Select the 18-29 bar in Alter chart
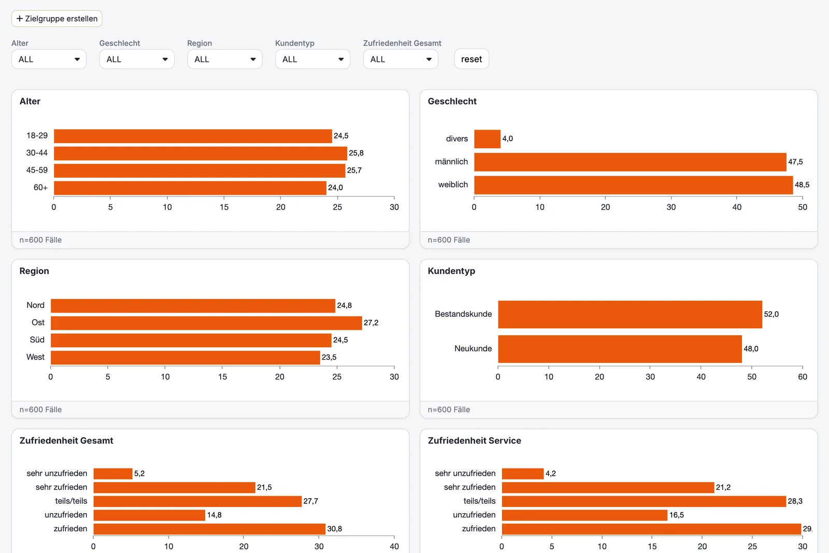829x553 pixels. (x=193, y=136)
